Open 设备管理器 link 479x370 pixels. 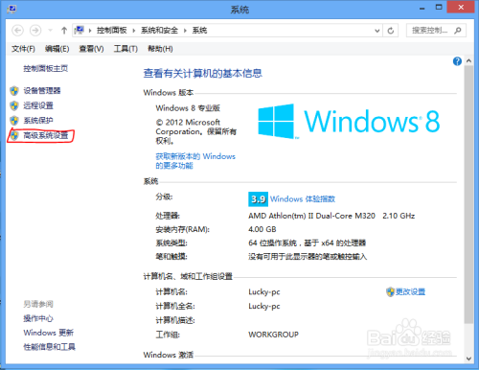point(42,91)
